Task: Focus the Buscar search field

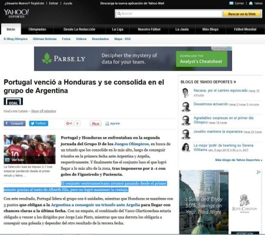Action: click(169, 14)
